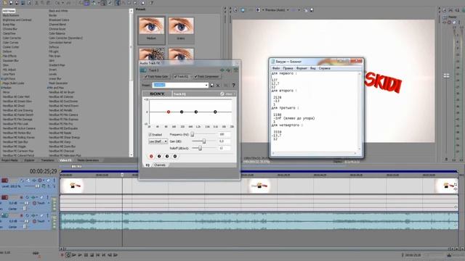The width and height of the screenshot is (465, 261).
Task: Open Формат menu in Notepad
Action: tap(302, 68)
